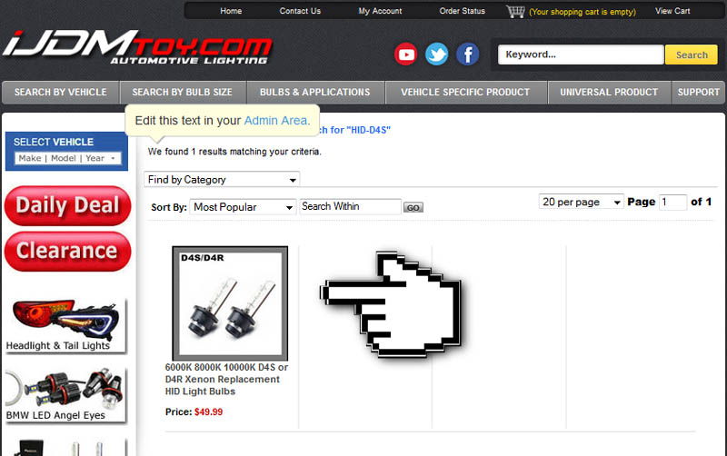Screen dimensions: 727x456
Task: Expand the Find by Category dropdown
Action: coord(222,179)
